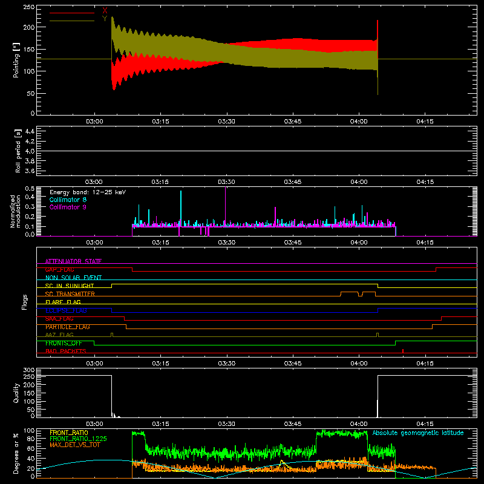The height and width of the screenshot is (484, 484).
Task: Click the 300 tick on Quality axis
Action: [28, 370]
